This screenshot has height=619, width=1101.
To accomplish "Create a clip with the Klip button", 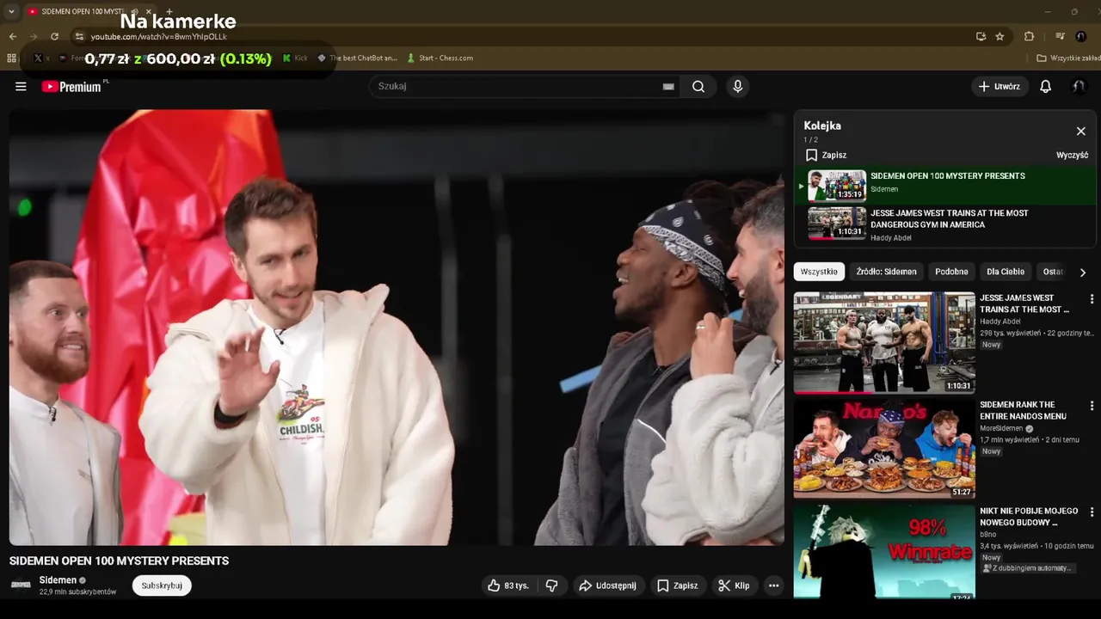I will click(x=734, y=585).
